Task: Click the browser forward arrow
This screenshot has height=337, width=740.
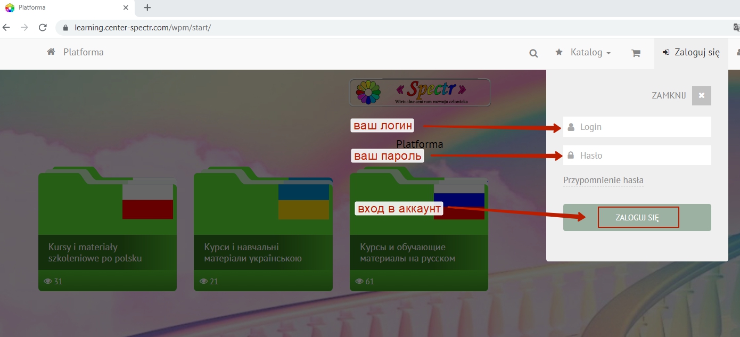Action: pos(24,27)
